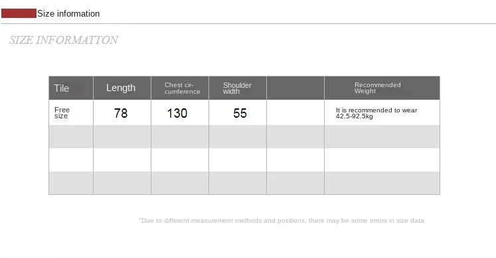Select the empty cell under value 130
This screenshot has width=496, height=258.
pos(180,136)
